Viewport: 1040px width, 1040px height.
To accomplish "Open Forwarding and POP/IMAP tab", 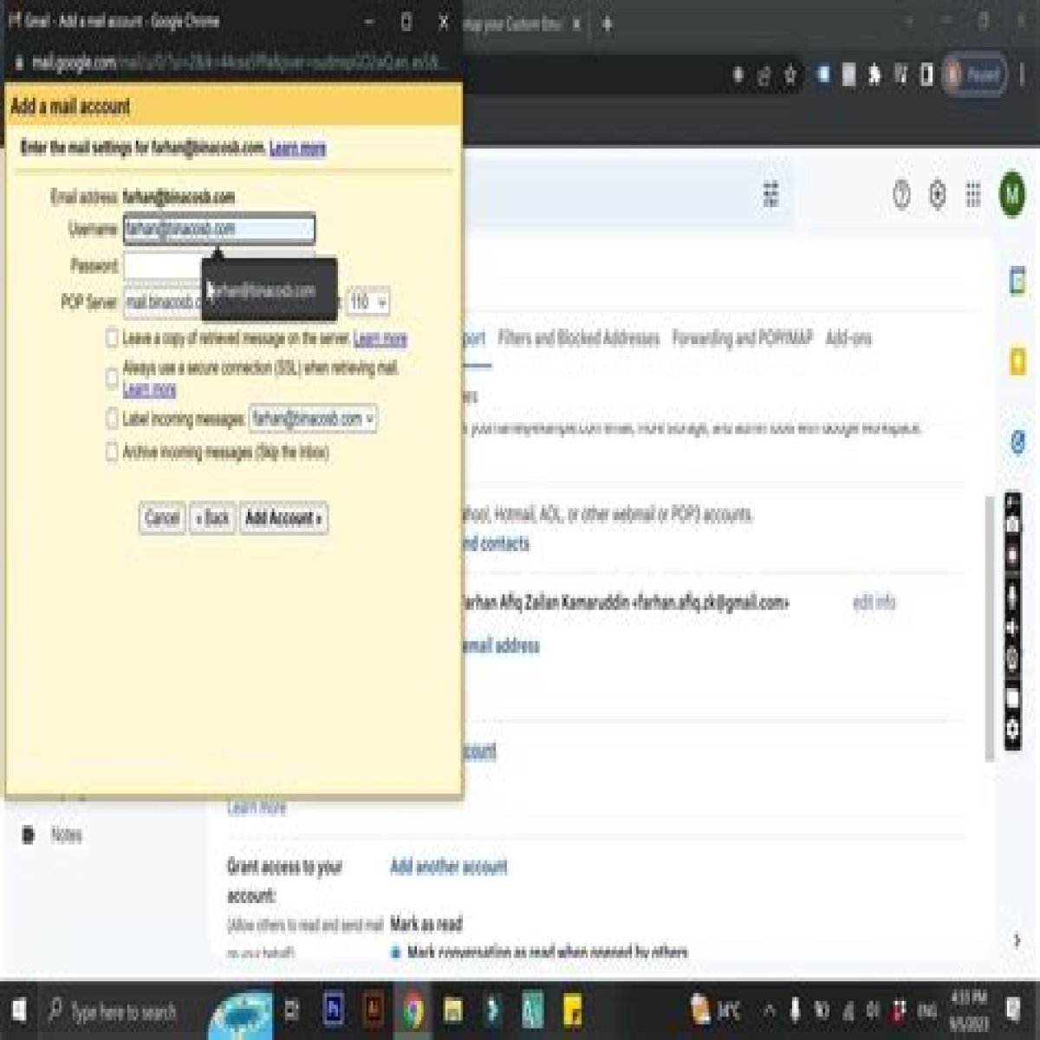I will [x=743, y=338].
